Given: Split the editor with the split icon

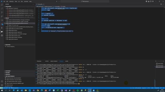Looking at the screenshot, I should point(161,4).
